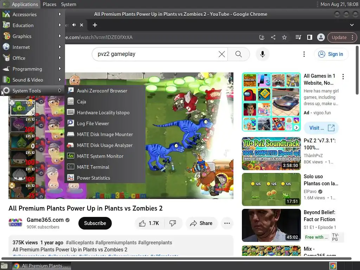Screen dimensions: 360x270
Task: Expand the Programming submenu
Action: tap(32, 69)
